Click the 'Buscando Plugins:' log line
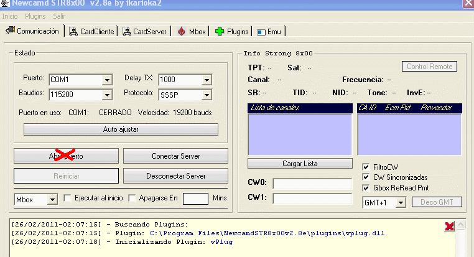This screenshot has height=257, width=474. click(100, 225)
